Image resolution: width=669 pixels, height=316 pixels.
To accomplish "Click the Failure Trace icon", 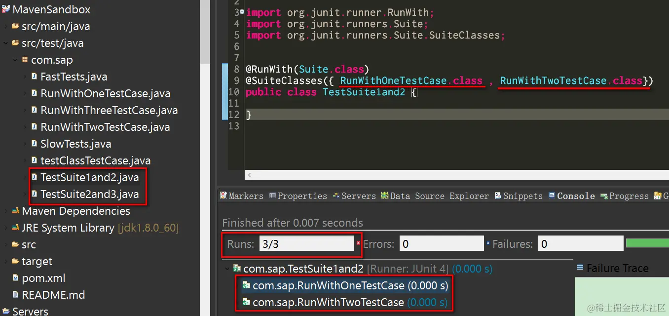I will coord(581,268).
